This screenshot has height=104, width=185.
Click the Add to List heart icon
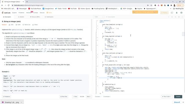point(23,25)
